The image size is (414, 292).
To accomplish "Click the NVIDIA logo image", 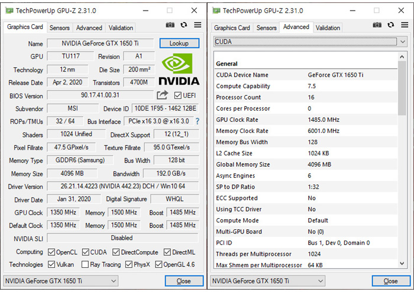I will coord(179,70).
